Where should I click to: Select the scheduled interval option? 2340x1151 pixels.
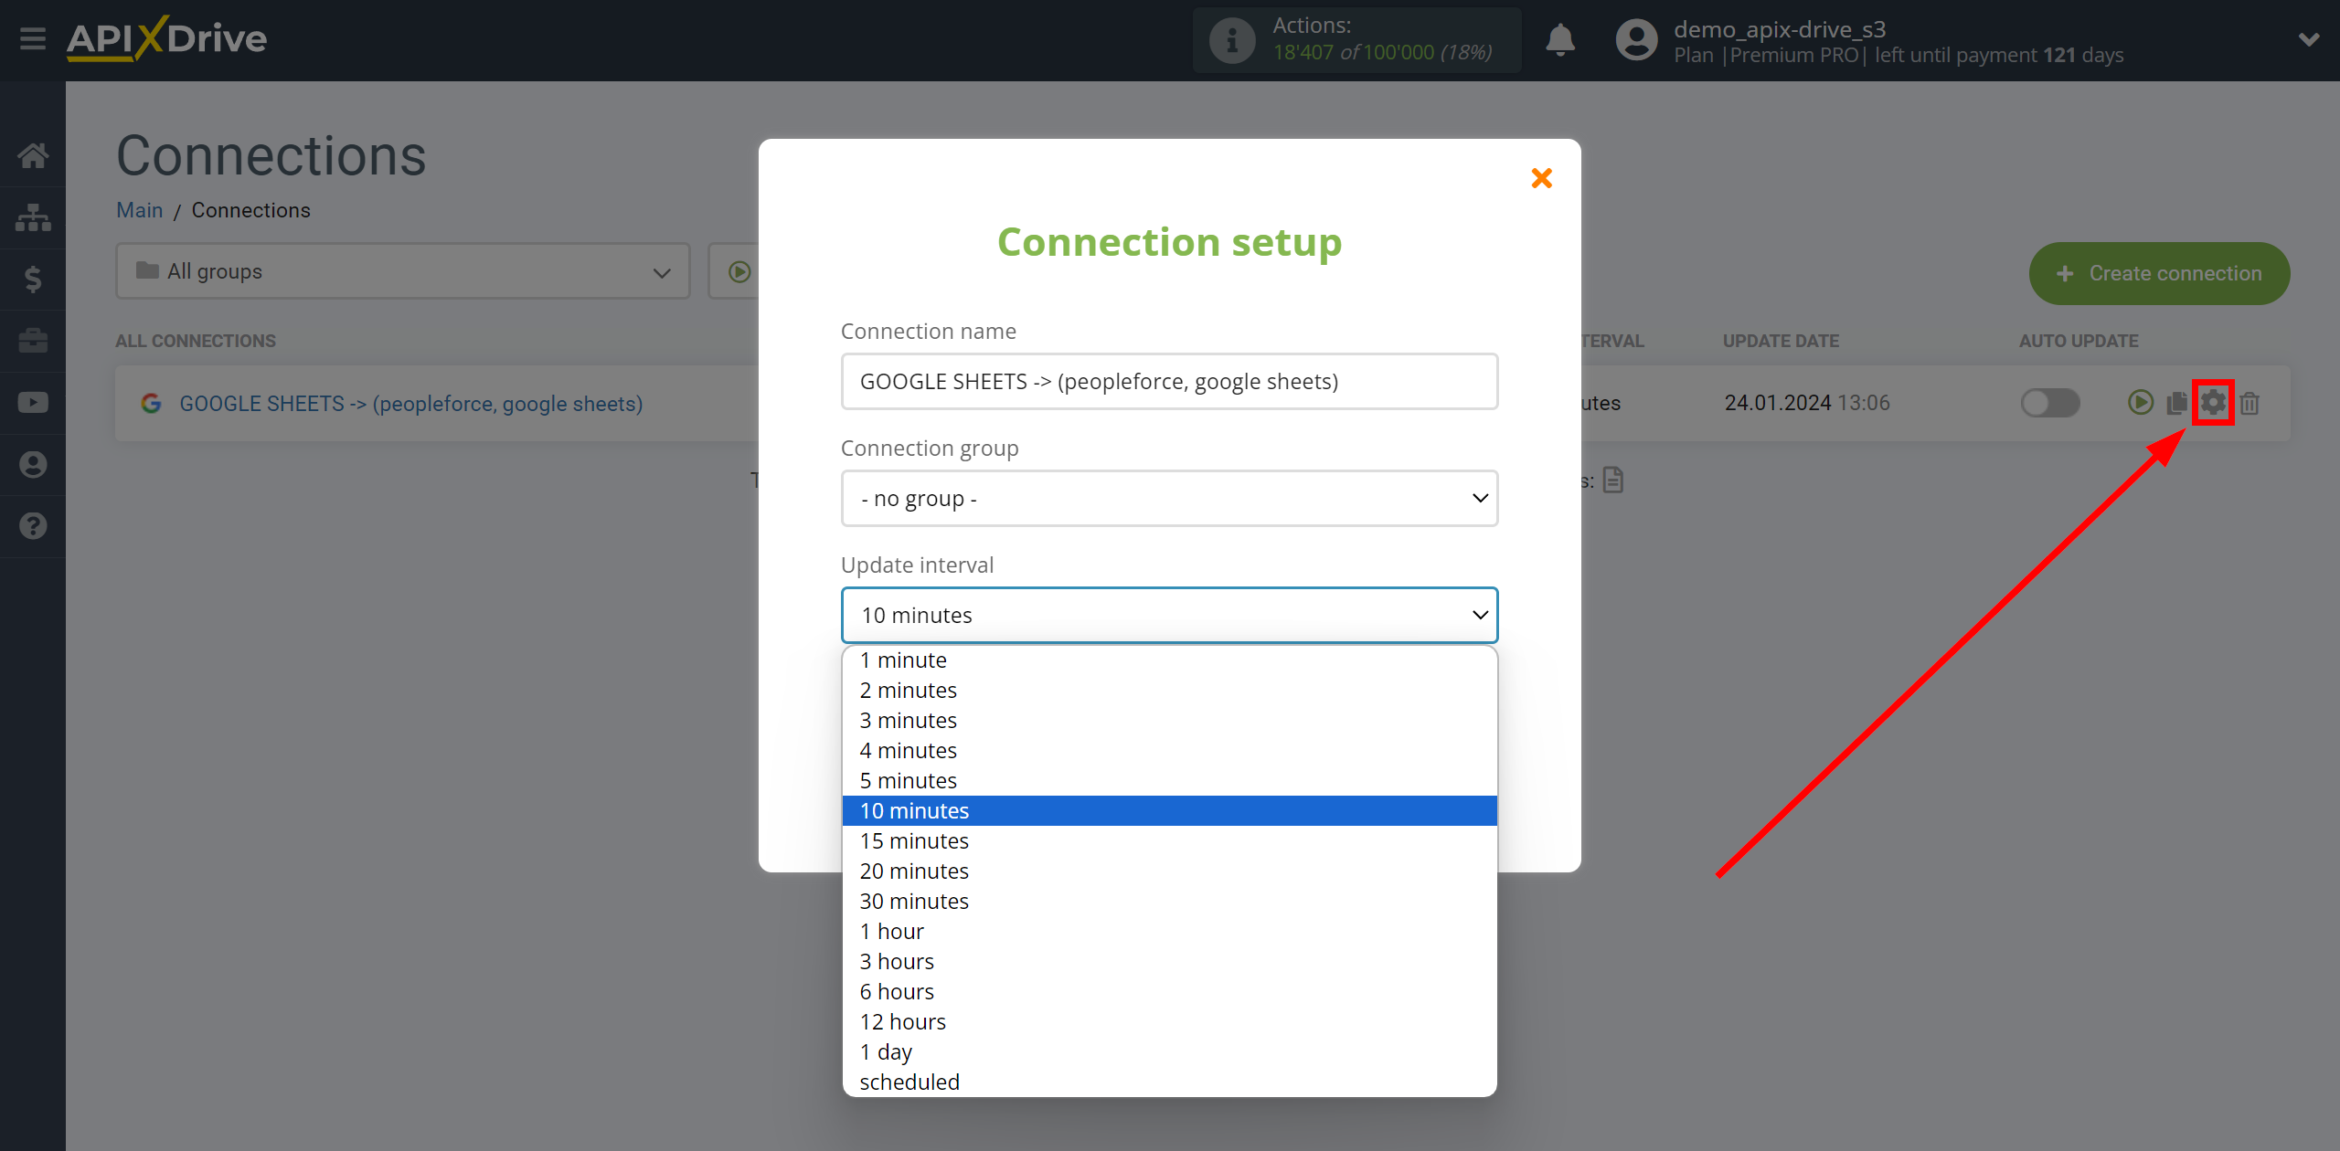point(909,1081)
